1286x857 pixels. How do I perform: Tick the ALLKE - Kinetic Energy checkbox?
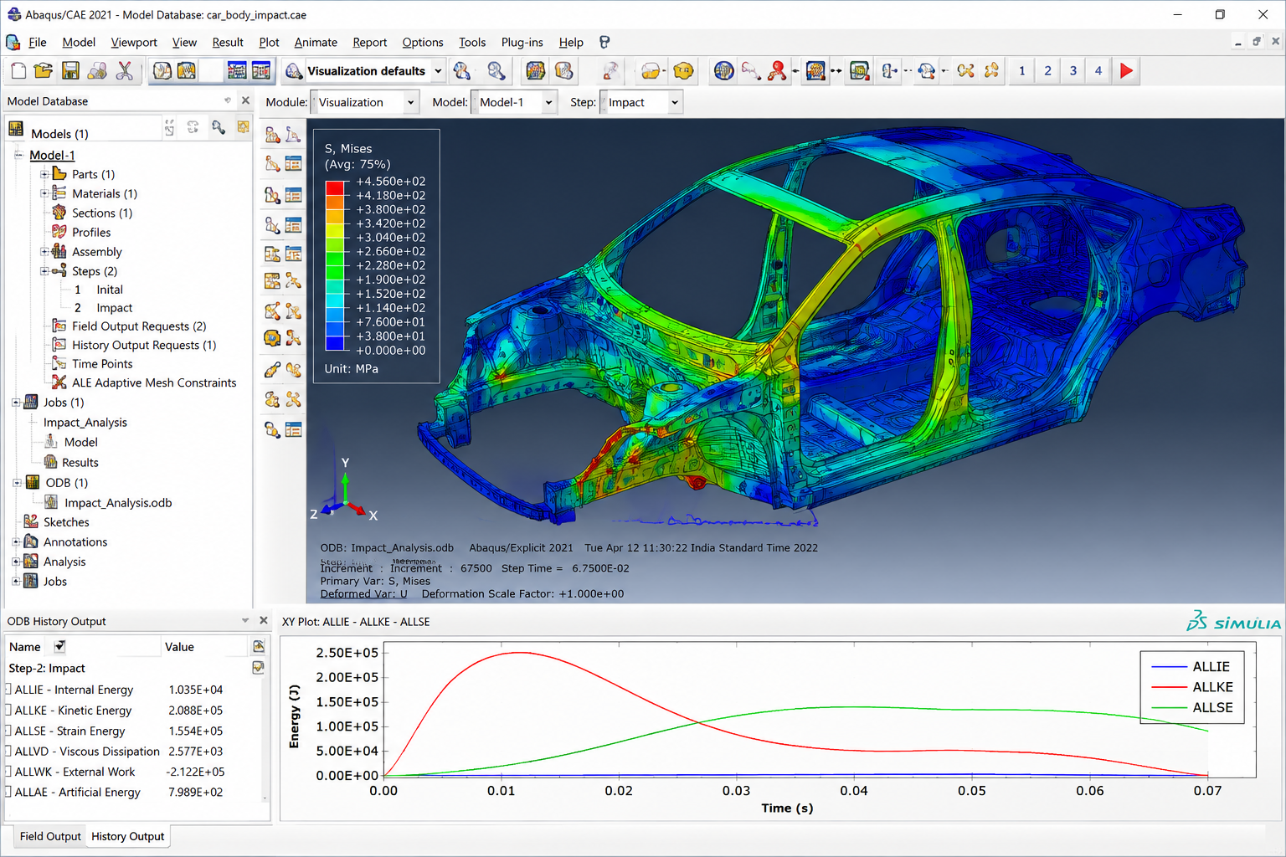[x=8, y=710]
